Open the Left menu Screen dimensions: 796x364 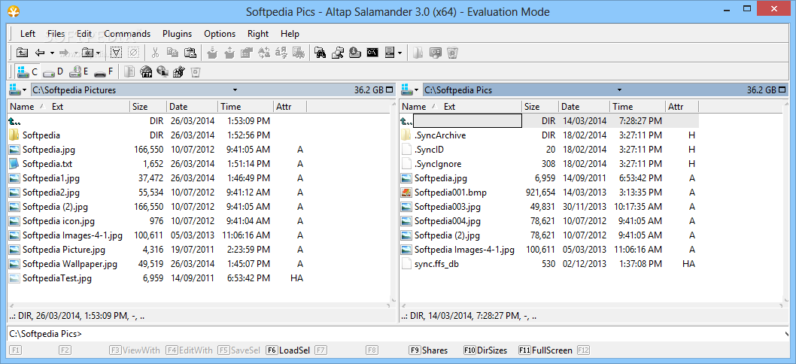point(28,34)
